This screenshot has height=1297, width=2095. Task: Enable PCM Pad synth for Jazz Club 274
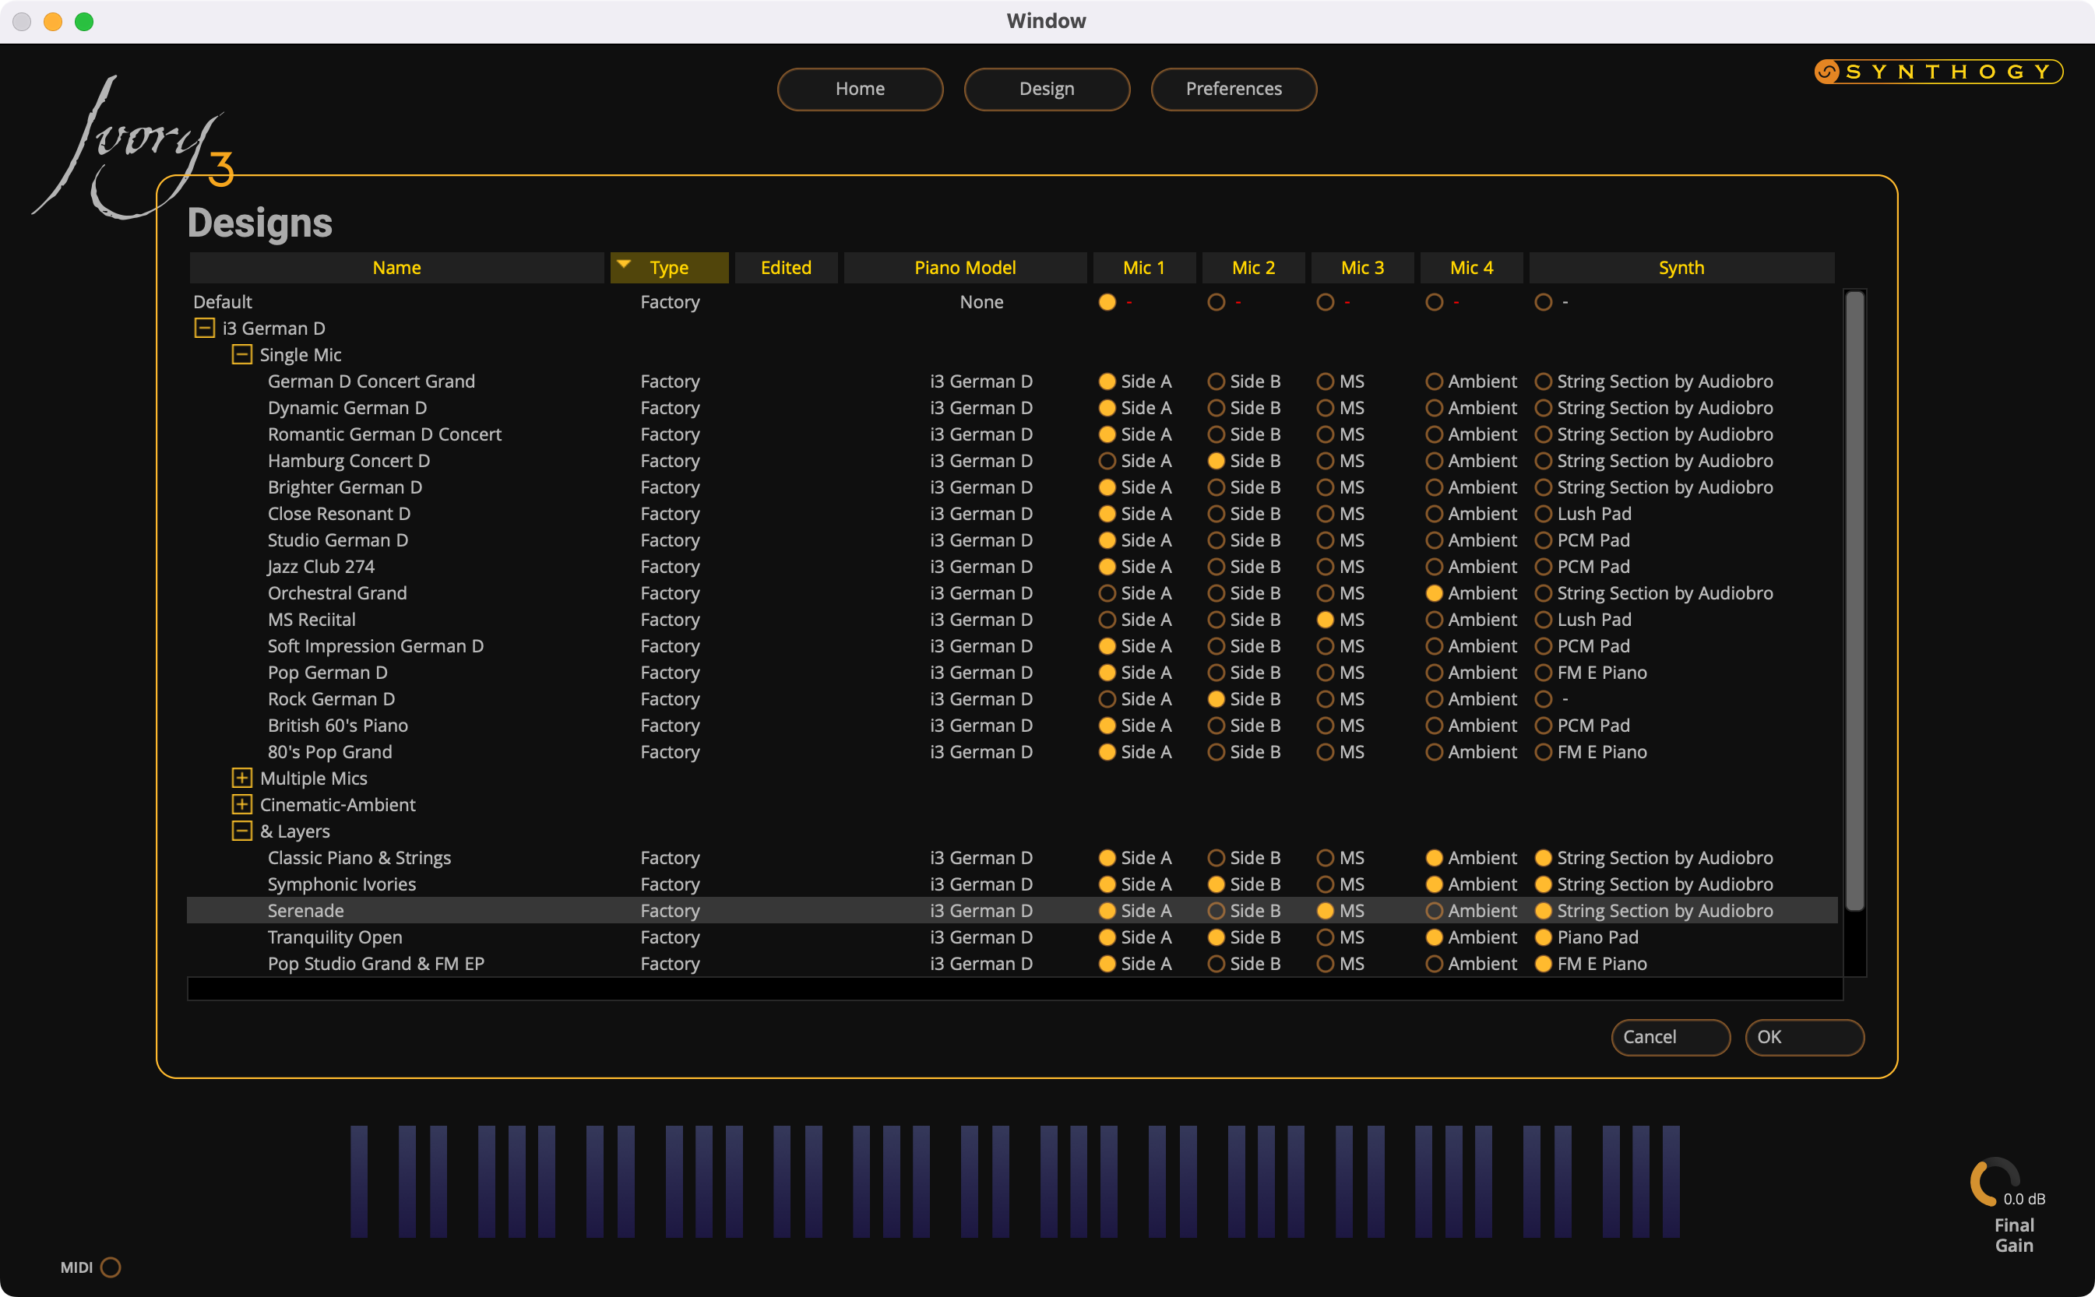click(1543, 566)
